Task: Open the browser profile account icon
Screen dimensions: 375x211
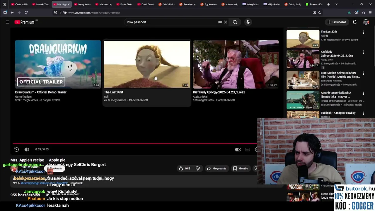Action: point(356,13)
